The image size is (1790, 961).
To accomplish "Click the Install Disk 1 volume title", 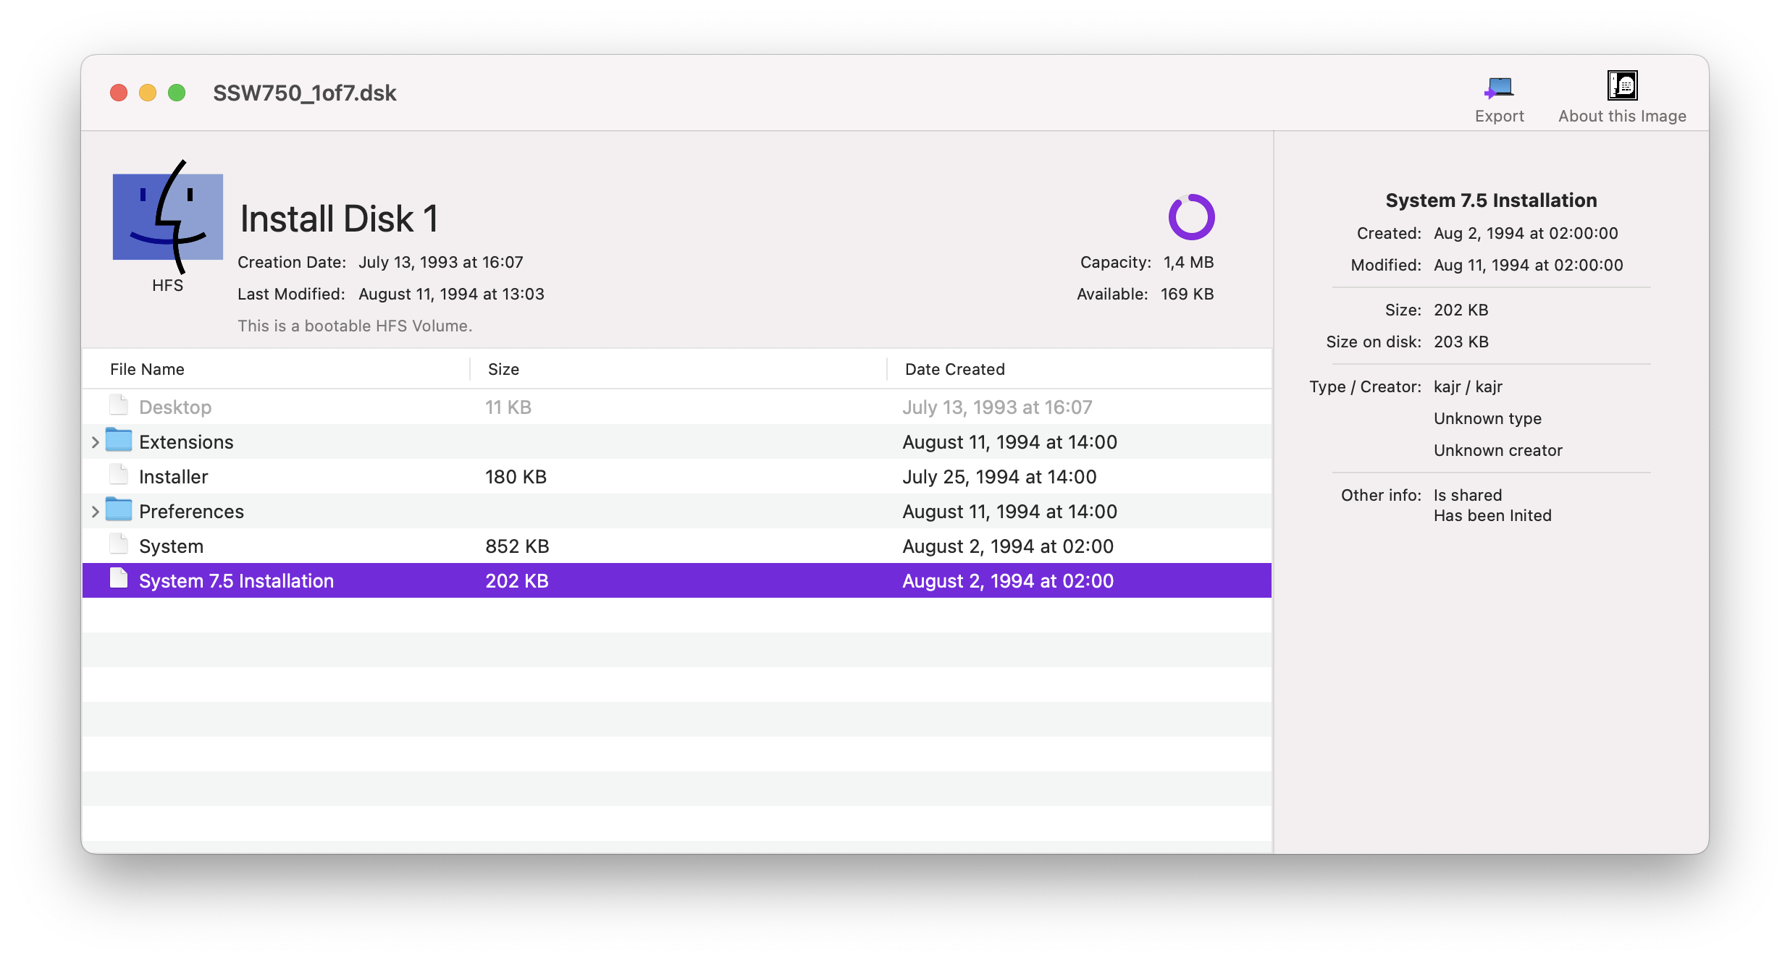I will (x=339, y=219).
